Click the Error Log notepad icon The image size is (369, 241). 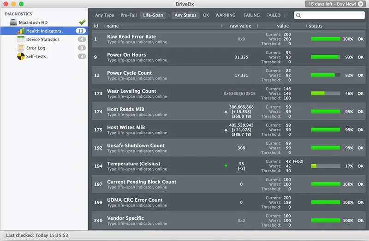click(21, 48)
